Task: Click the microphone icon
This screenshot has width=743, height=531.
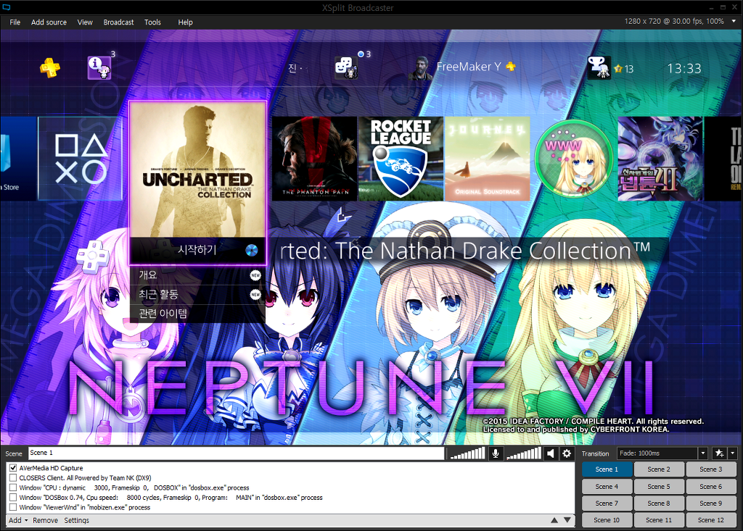Action: coord(495,453)
